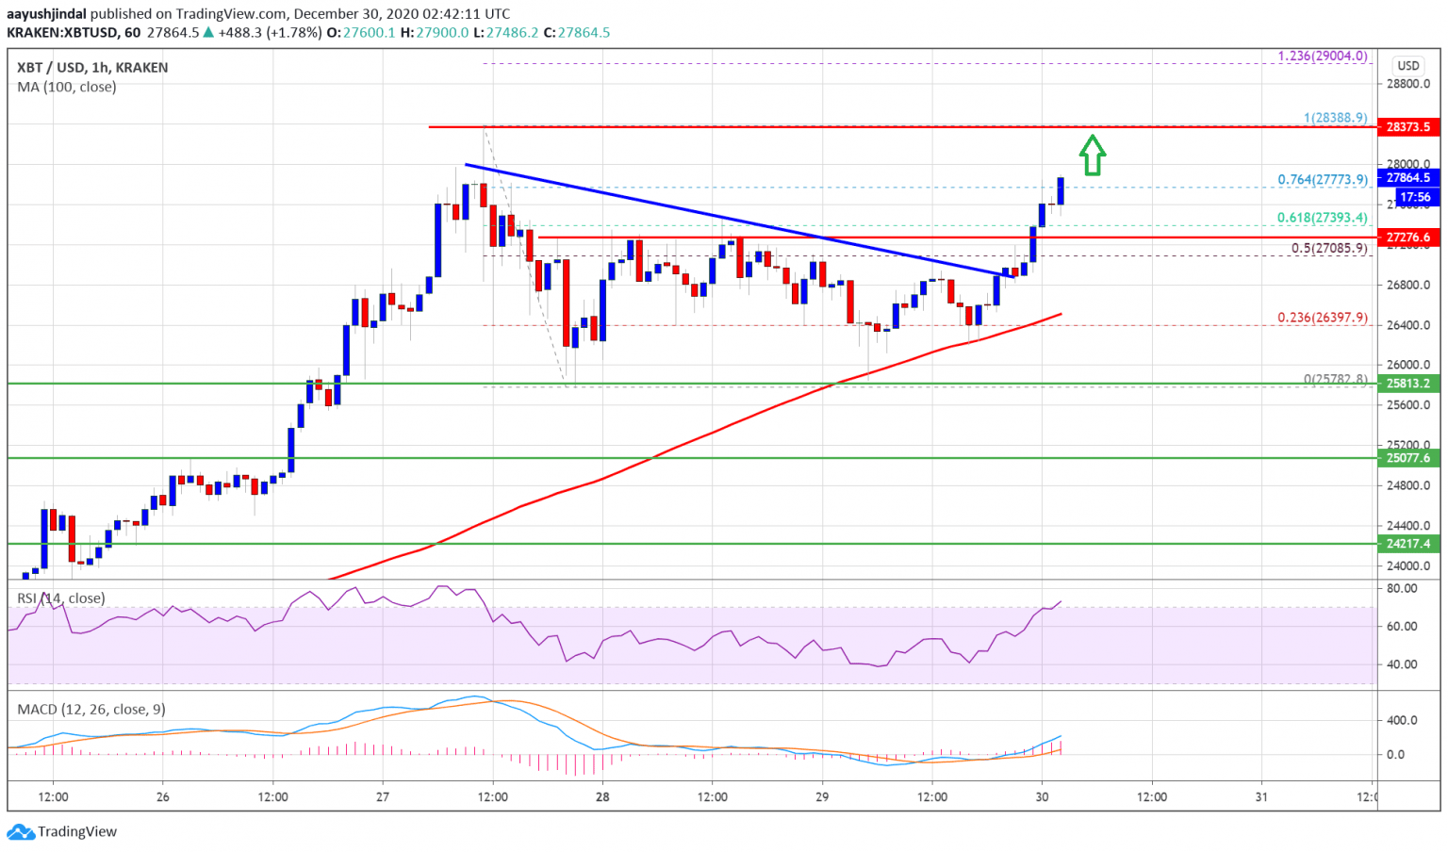Viewport: 1448px width, 852px height.
Task: Click the 17:56 countdown timer label
Action: [x=1415, y=197]
